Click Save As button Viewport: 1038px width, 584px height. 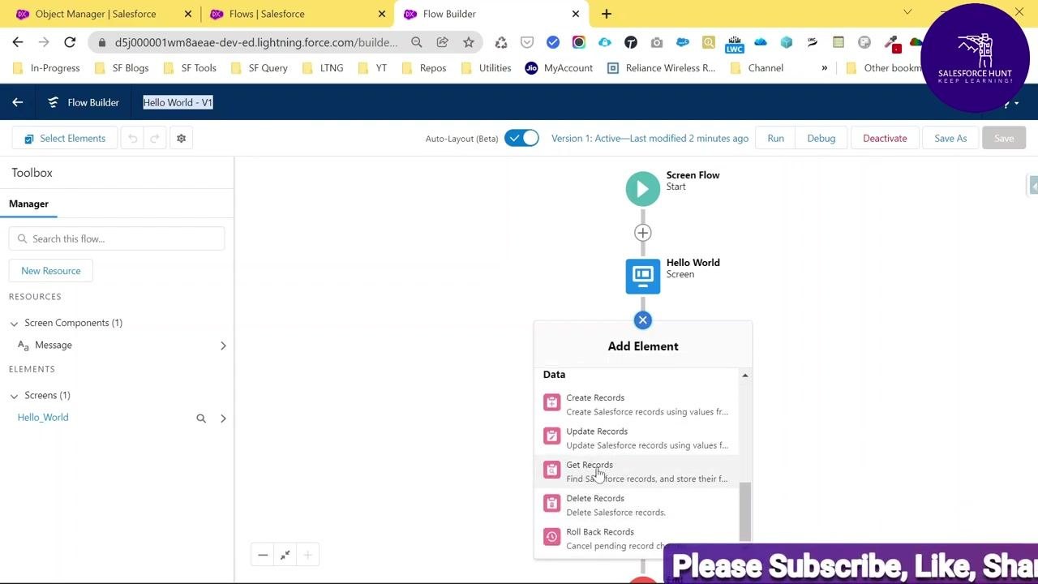950,138
